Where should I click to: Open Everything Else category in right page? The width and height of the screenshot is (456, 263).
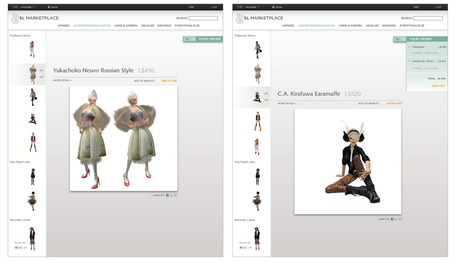click(x=412, y=26)
